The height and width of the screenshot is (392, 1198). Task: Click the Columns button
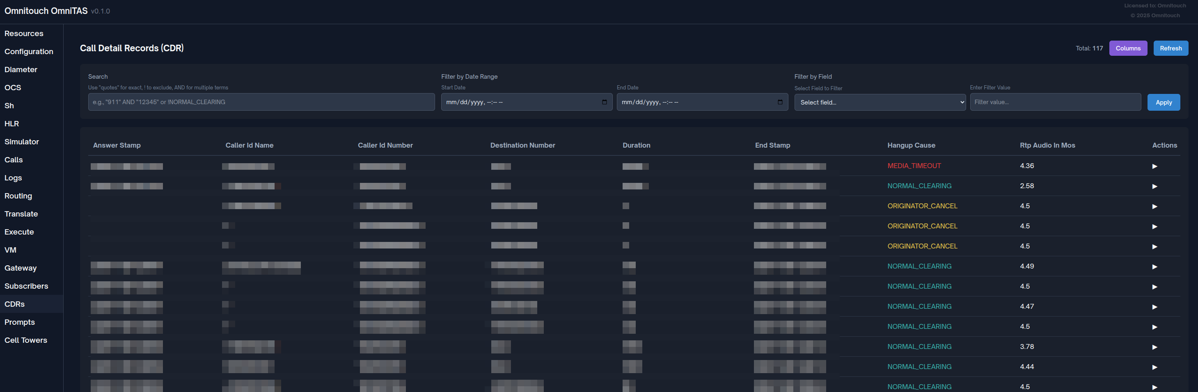click(1127, 48)
